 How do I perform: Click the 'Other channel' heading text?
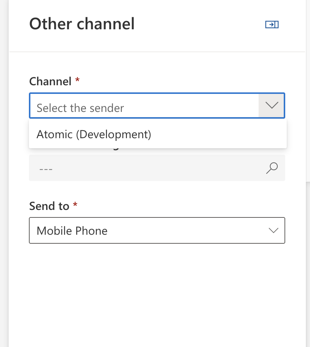pyautogui.click(x=82, y=24)
